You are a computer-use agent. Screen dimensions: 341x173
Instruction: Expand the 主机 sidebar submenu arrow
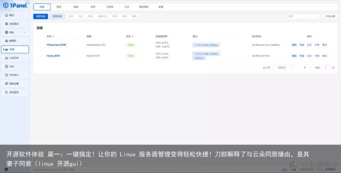tap(24, 67)
